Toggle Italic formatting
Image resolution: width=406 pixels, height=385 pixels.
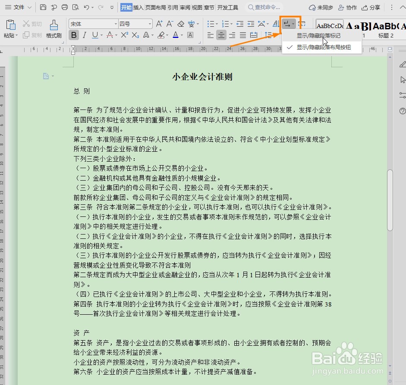pos(85,35)
